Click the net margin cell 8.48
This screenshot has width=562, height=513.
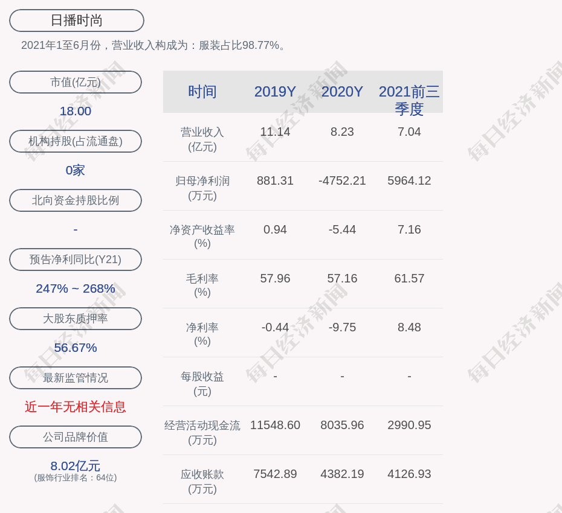click(x=409, y=327)
